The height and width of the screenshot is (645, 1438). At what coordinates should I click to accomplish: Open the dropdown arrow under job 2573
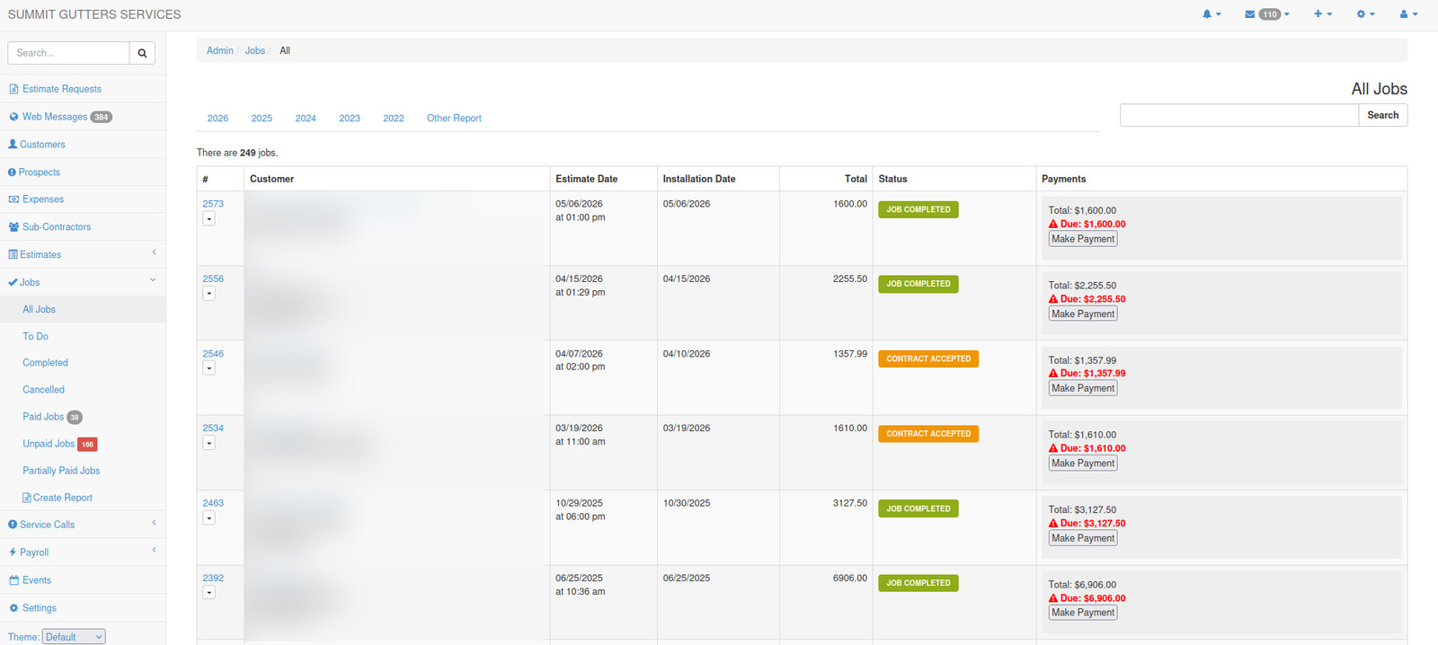point(209,219)
